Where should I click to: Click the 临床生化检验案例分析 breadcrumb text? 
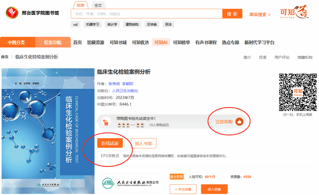coord(37,57)
